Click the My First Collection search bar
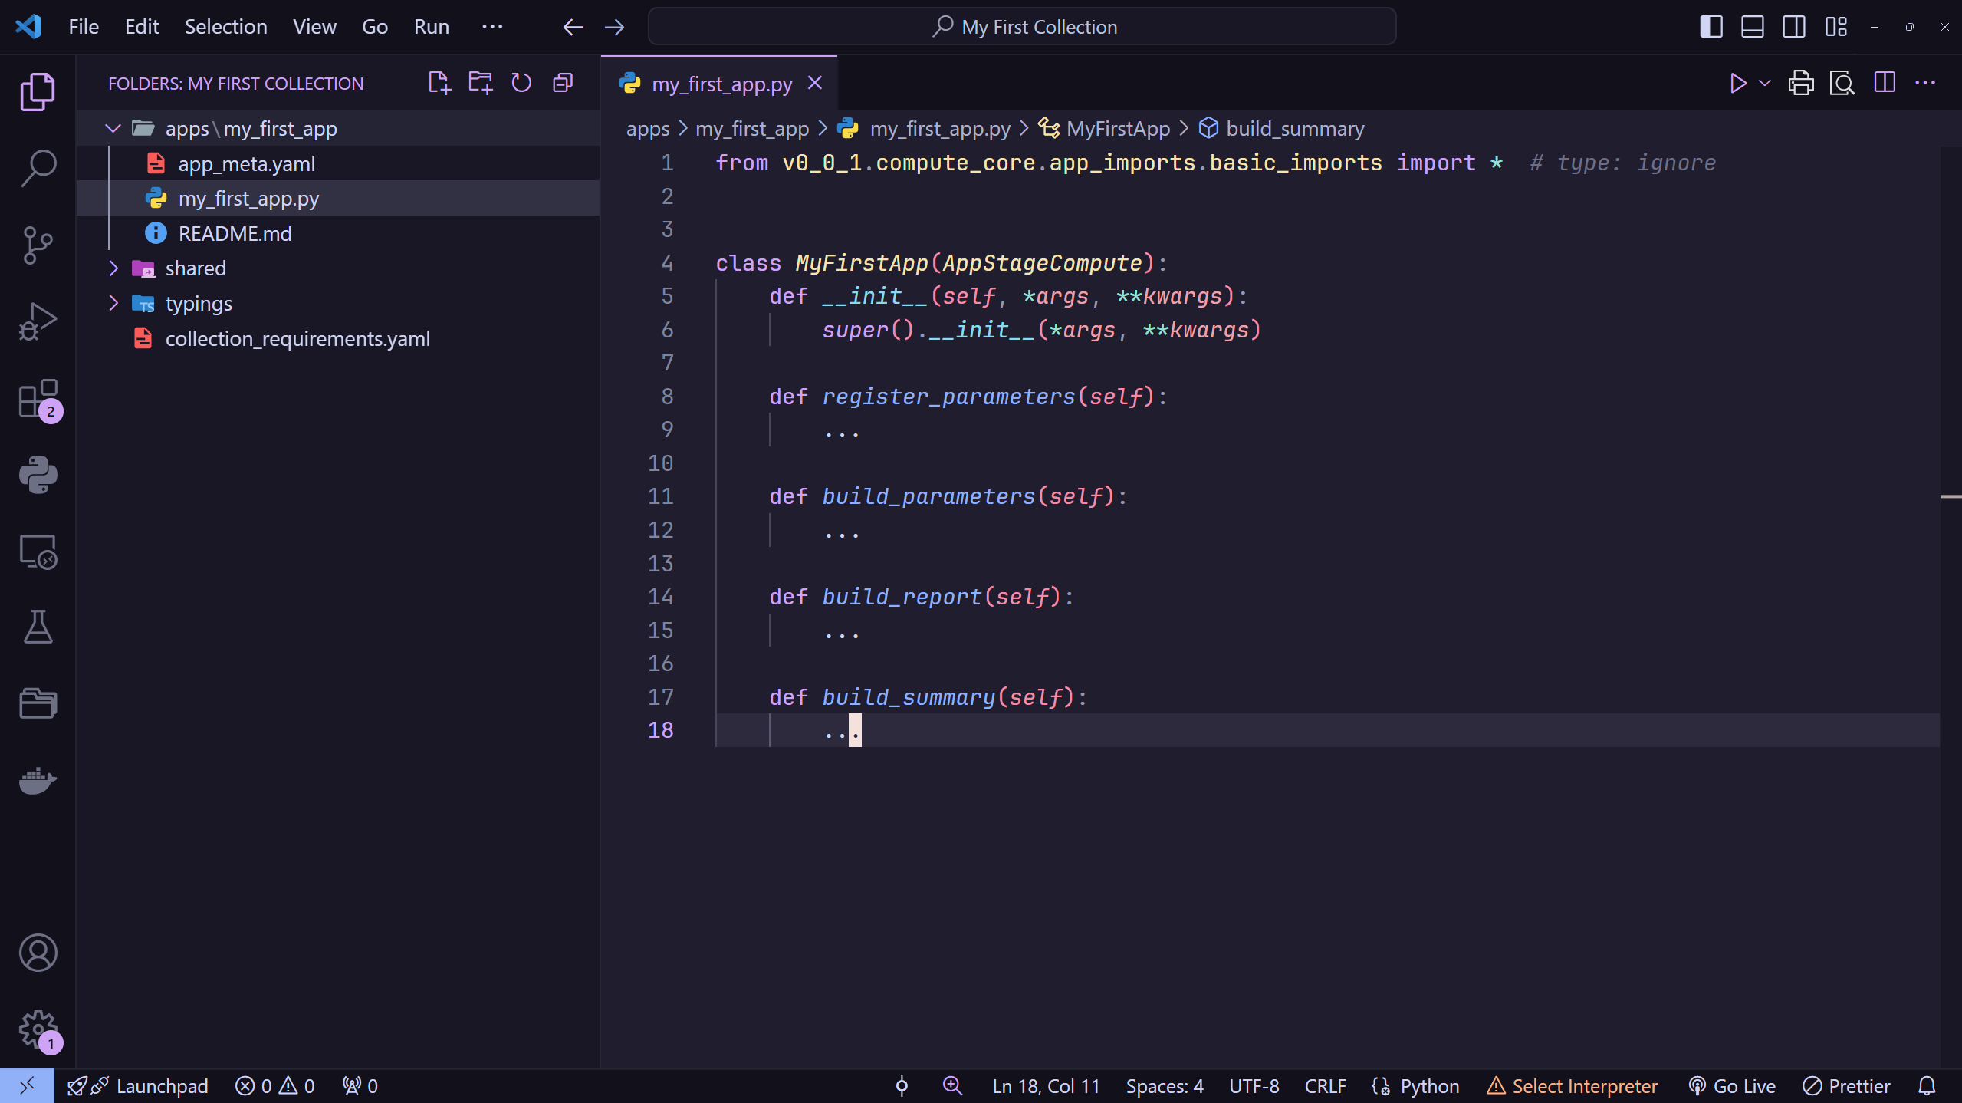The image size is (1962, 1103). click(x=1022, y=26)
